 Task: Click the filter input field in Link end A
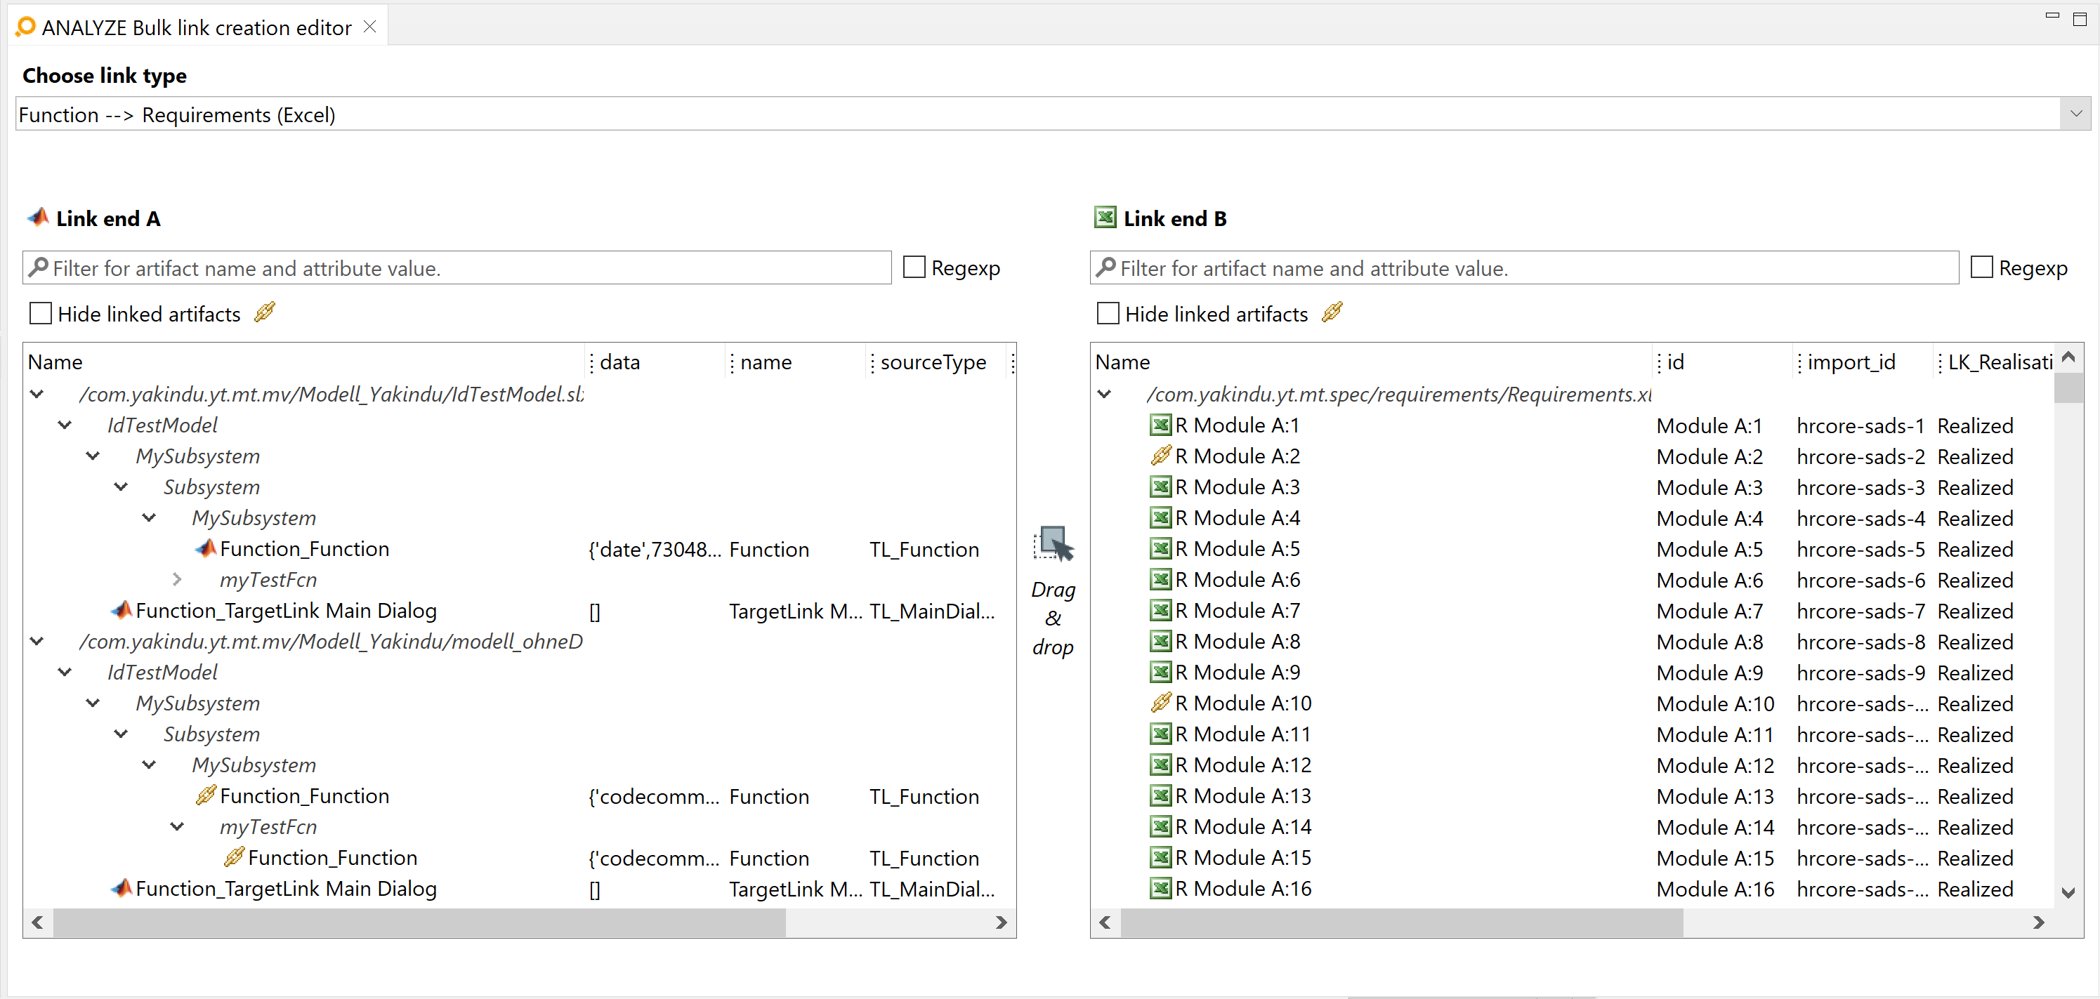click(455, 268)
